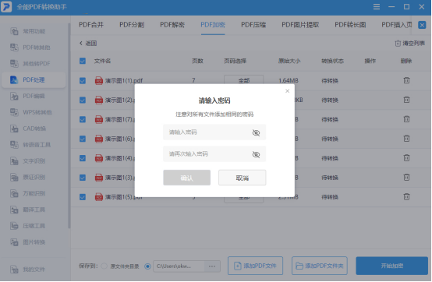This screenshot has height=282, width=432.
Task: Open 全部 page selection for 演示图1(1).pdf
Action: (244, 79)
